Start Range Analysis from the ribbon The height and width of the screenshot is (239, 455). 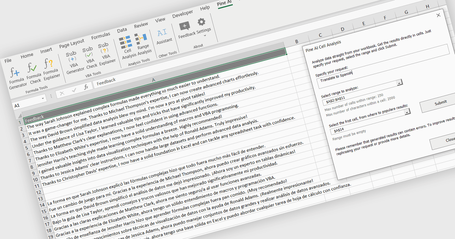point(143,44)
